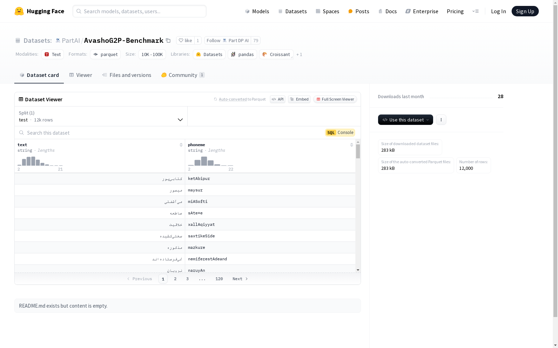The height and width of the screenshot is (348, 558).
Task: Click the text column lengths histogram
Action: [x=40, y=161]
